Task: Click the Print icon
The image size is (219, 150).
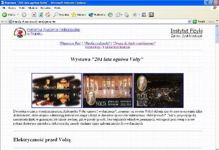Action: (127, 15)
